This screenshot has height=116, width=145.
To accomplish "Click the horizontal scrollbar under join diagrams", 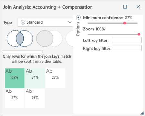I will pos(22,52).
